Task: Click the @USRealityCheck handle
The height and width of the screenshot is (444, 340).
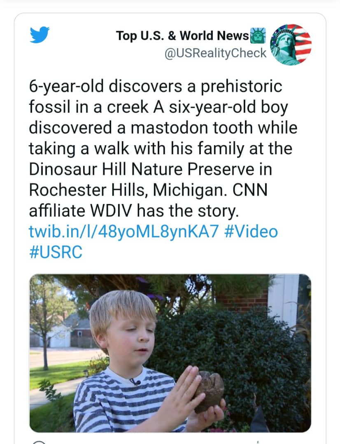Action: click(x=215, y=53)
